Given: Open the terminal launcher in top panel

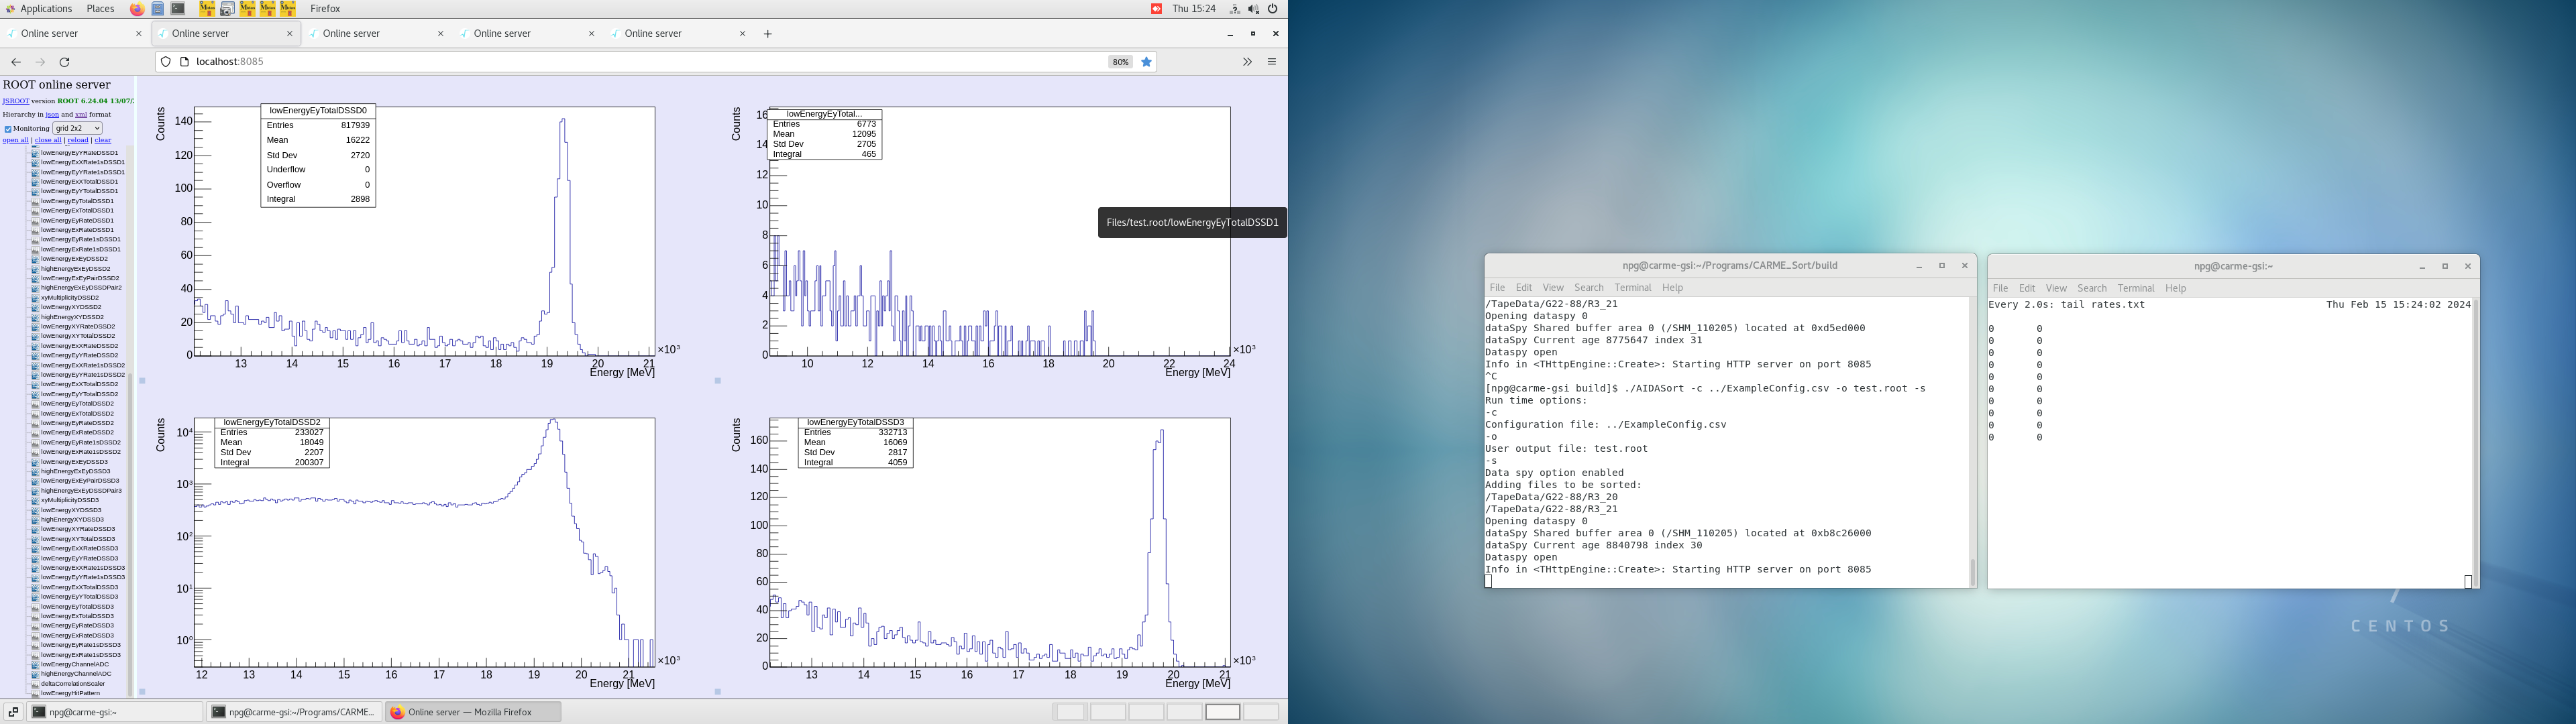Looking at the screenshot, I should [x=178, y=9].
